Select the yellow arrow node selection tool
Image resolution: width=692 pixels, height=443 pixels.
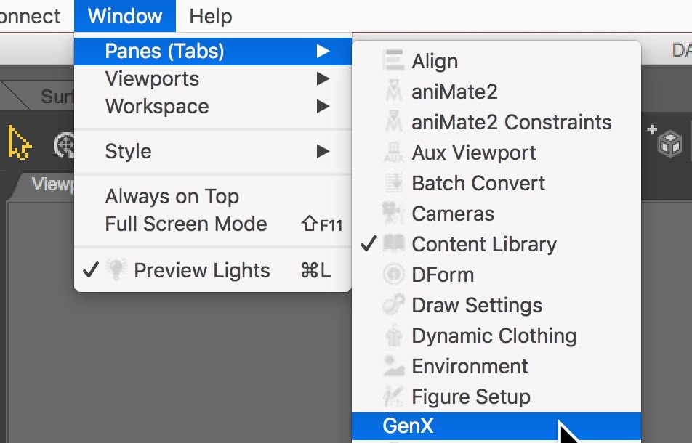[20, 142]
